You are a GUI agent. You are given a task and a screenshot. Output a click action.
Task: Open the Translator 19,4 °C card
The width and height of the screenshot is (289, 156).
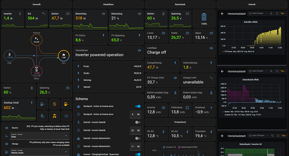204,134
